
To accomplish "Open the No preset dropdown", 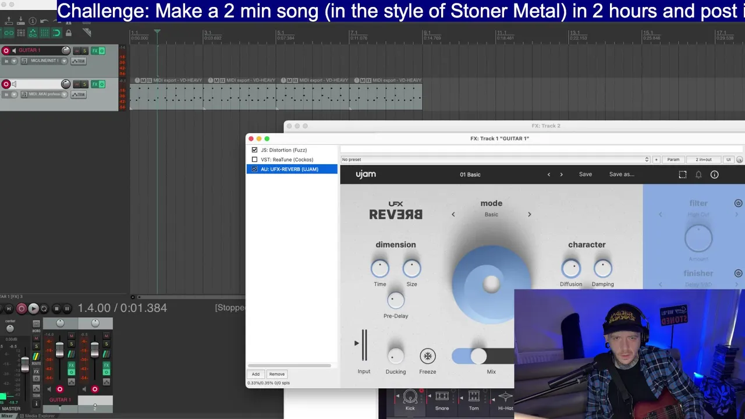I will pos(495,159).
